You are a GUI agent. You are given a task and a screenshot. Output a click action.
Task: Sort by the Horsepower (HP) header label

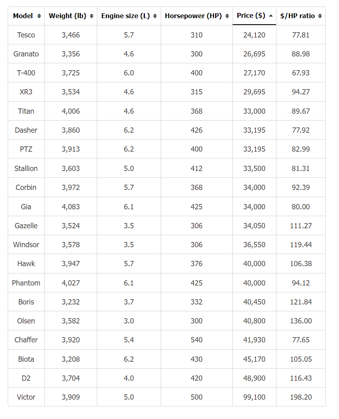point(193,16)
